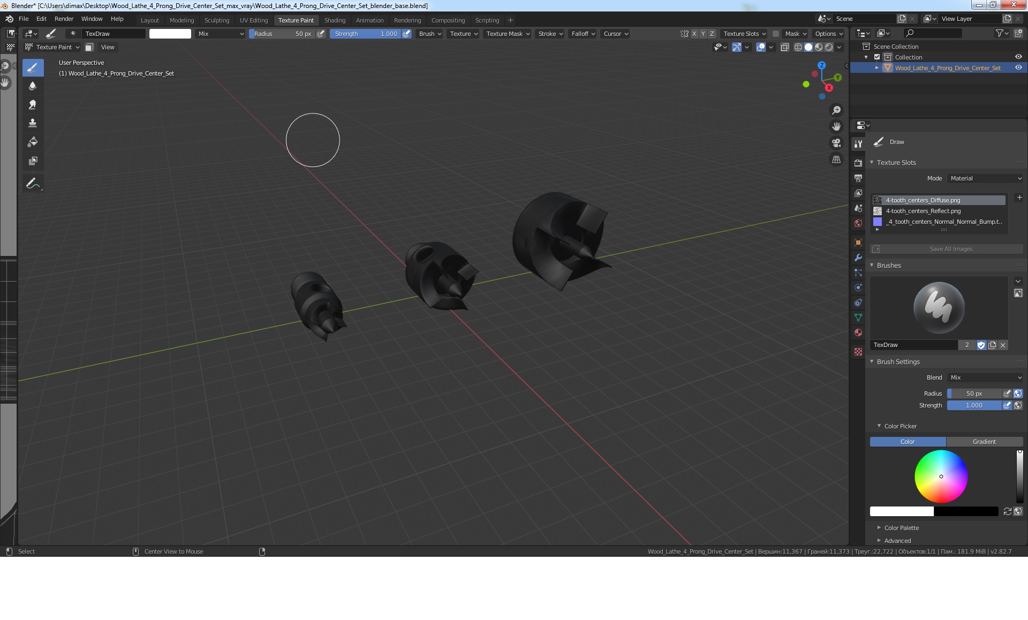Toggle Y axis symmetry
The image size is (1028, 620).
click(703, 34)
